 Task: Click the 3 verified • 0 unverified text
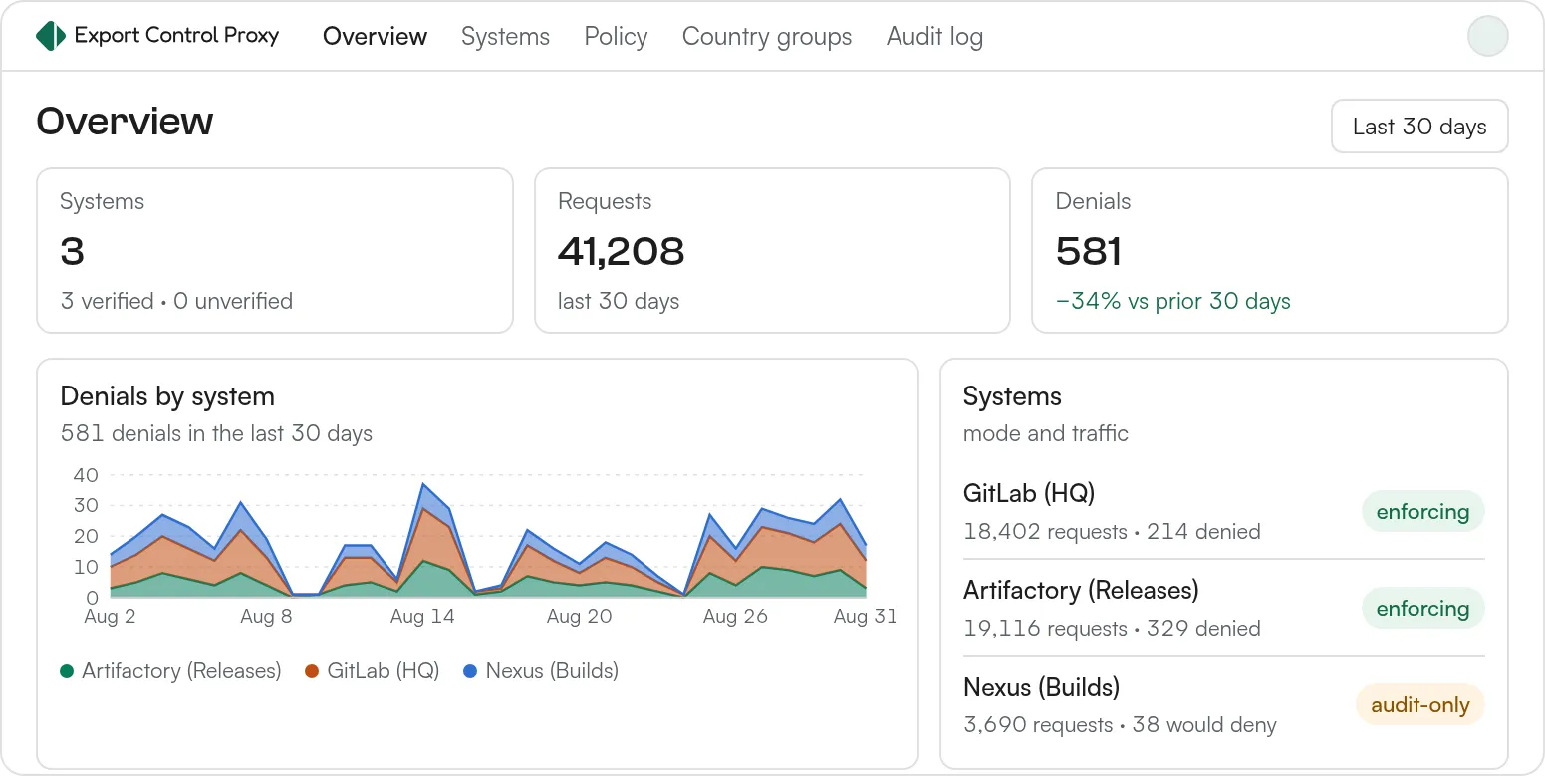176,301
